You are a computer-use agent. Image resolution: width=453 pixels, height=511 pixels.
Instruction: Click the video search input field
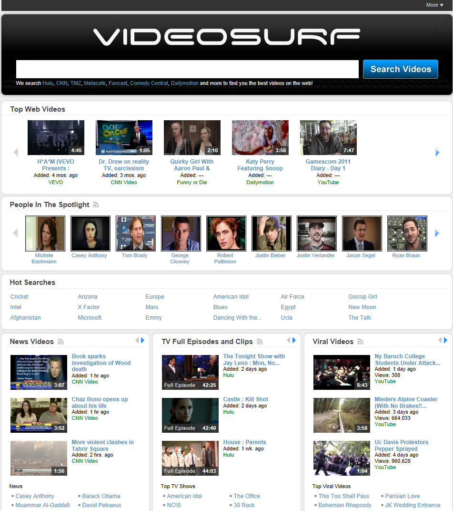[x=187, y=69]
